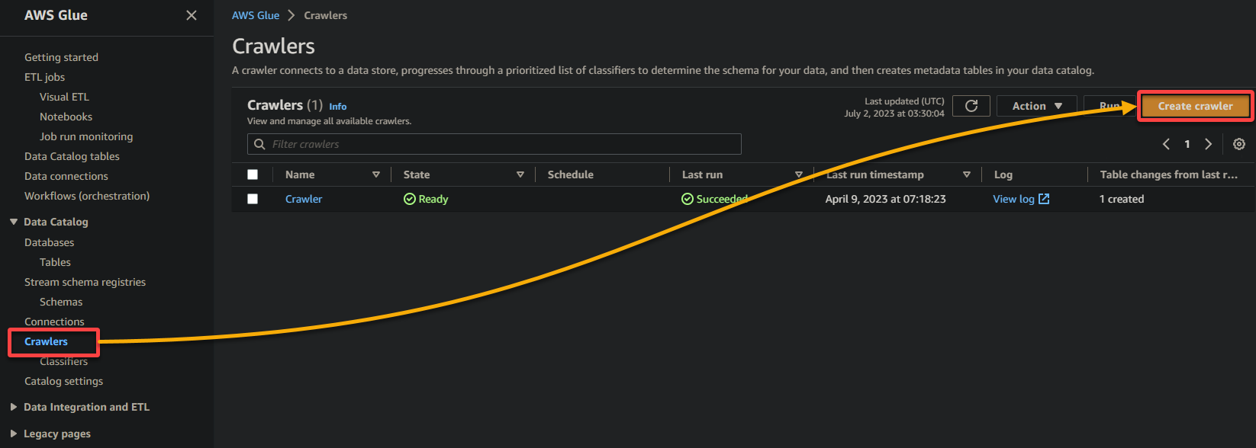Go to previous page arrow

pos(1166,144)
